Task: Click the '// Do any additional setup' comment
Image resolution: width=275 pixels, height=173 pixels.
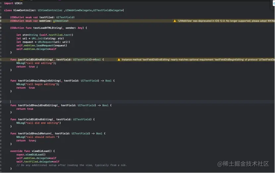Action: point(72,165)
